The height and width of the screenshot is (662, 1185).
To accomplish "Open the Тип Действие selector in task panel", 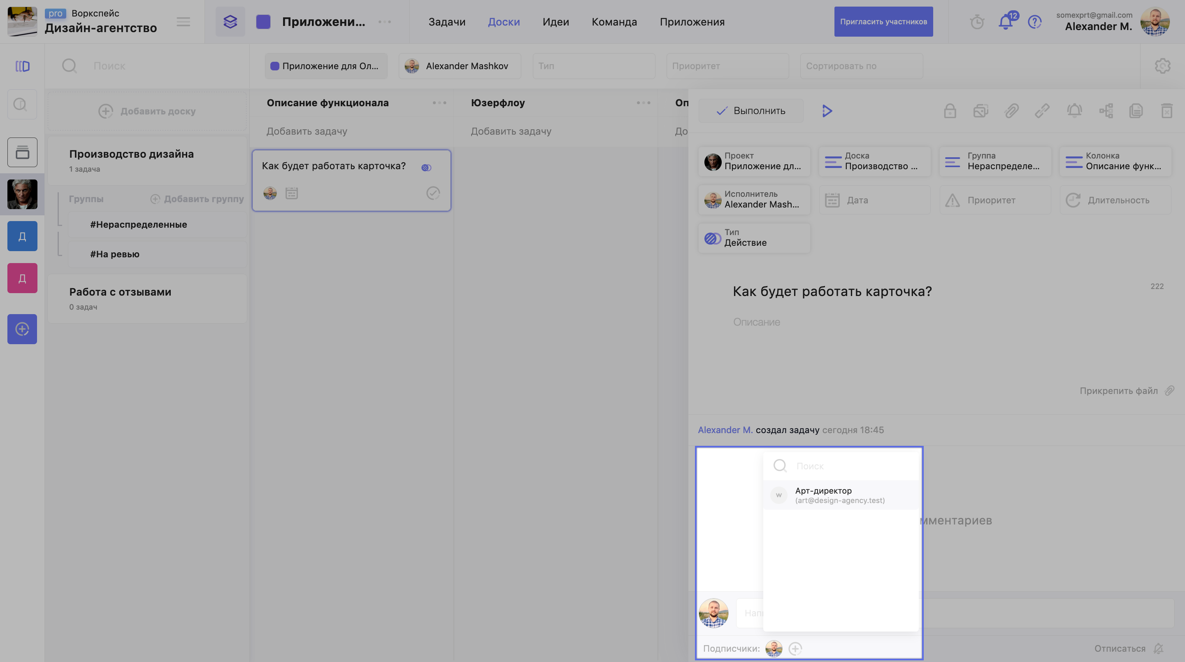I will tap(754, 238).
